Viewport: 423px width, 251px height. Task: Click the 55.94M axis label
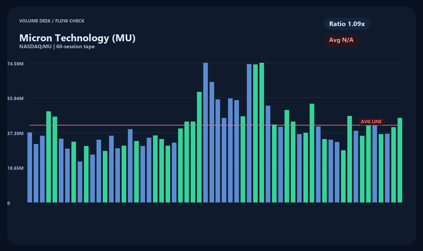click(x=16, y=98)
